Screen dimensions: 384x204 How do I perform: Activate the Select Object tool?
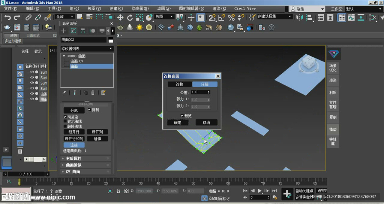[79, 16]
